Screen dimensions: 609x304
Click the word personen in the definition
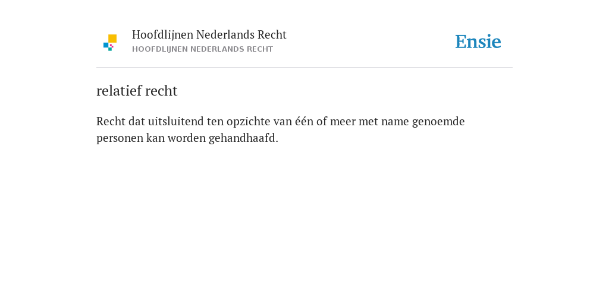(120, 138)
